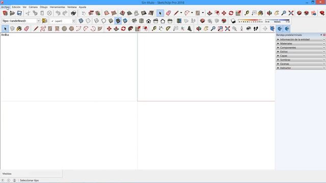Open shape tool flyout arrow
Image resolution: width=326 pixels, height=183 pixels.
point(203,13)
